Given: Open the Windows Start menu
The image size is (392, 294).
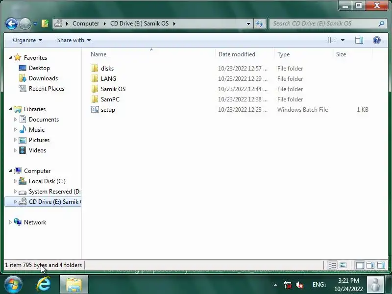Looking at the screenshot, I should (x=13, y=285).
